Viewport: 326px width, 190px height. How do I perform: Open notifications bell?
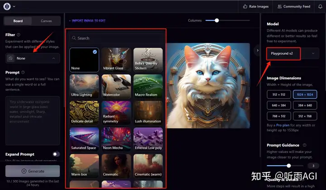coord(320,6)
